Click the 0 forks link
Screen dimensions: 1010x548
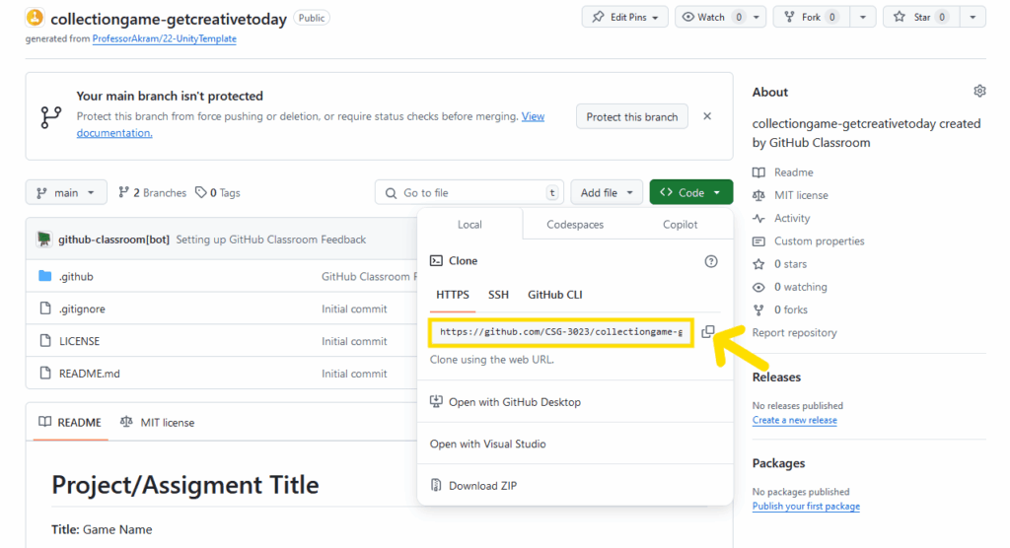(780, 309)
